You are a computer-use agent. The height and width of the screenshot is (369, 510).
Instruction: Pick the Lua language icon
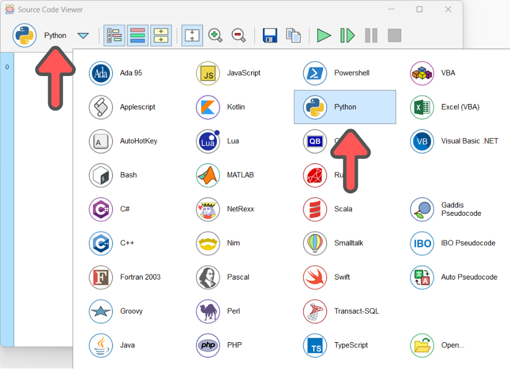point(208,141)
